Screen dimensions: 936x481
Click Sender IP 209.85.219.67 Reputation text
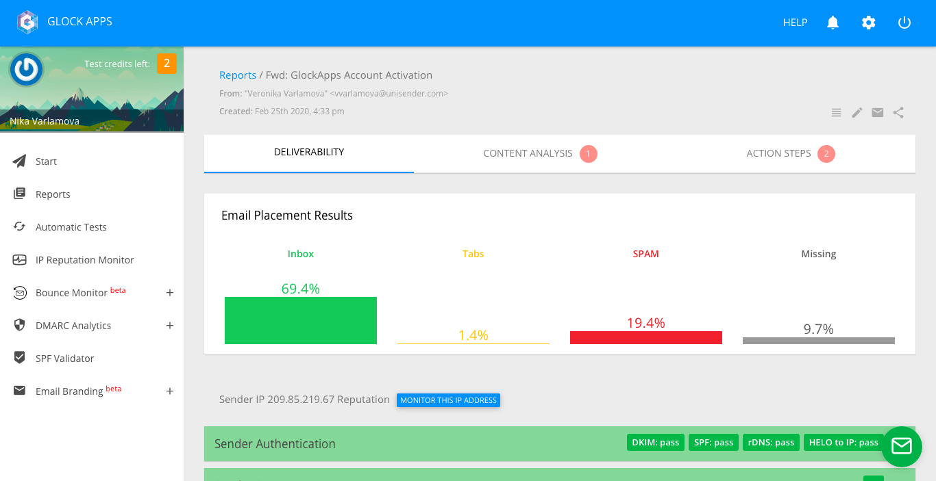304,400
